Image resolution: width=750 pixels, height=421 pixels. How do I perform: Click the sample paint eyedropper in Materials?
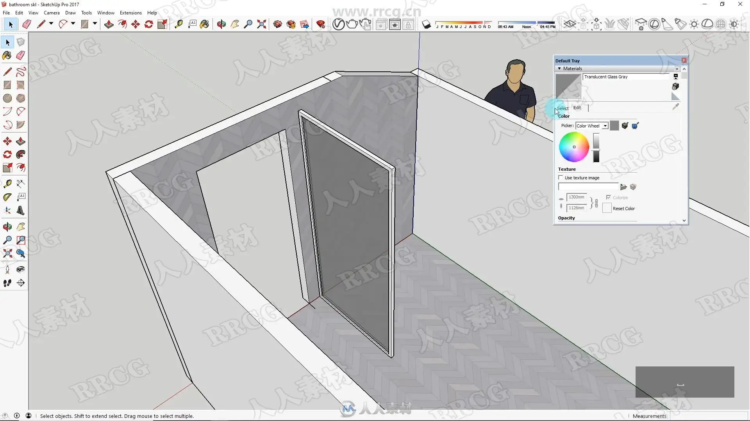coord(676,106)
